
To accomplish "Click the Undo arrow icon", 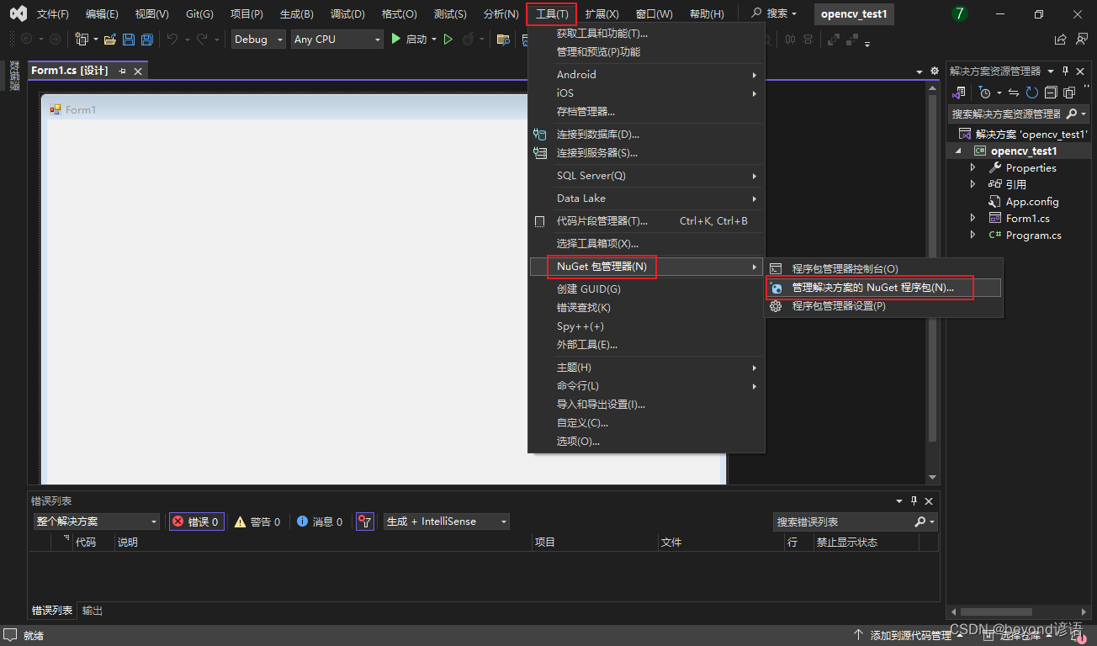I will click(172, 40).
